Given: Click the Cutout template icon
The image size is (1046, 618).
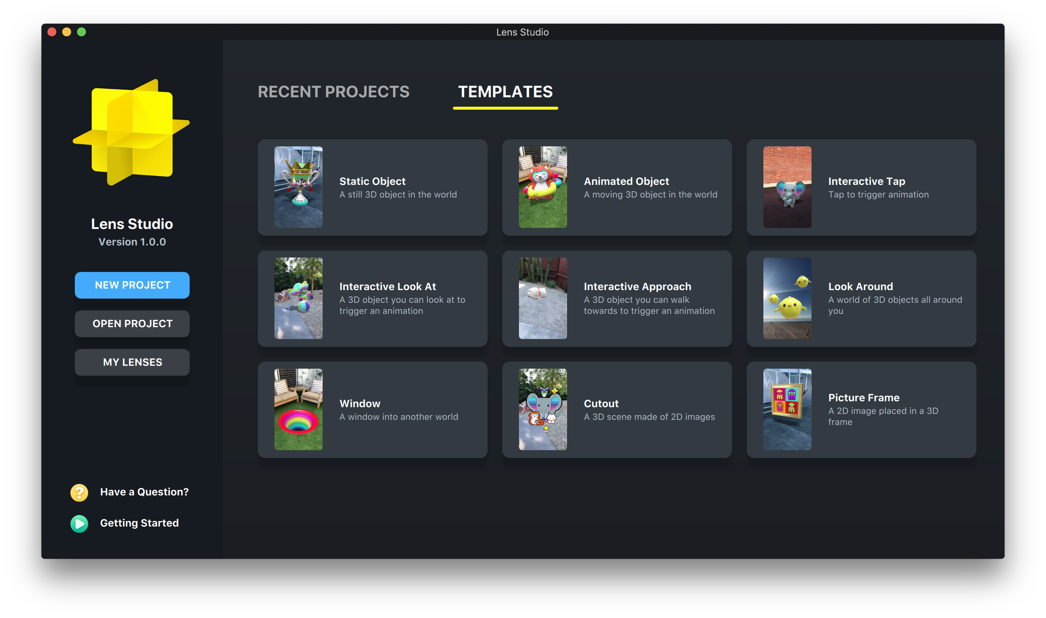Looking at the screenshot, I should (x=543, y=409).
